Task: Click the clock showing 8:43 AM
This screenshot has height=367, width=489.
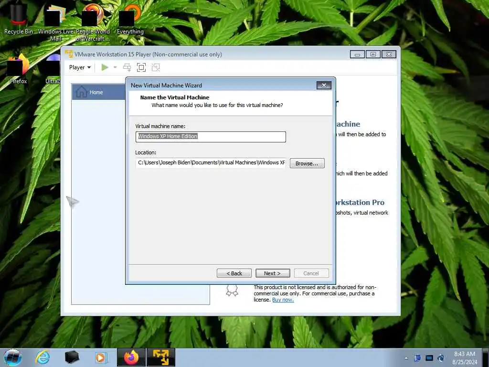Action: coord(464,357)
